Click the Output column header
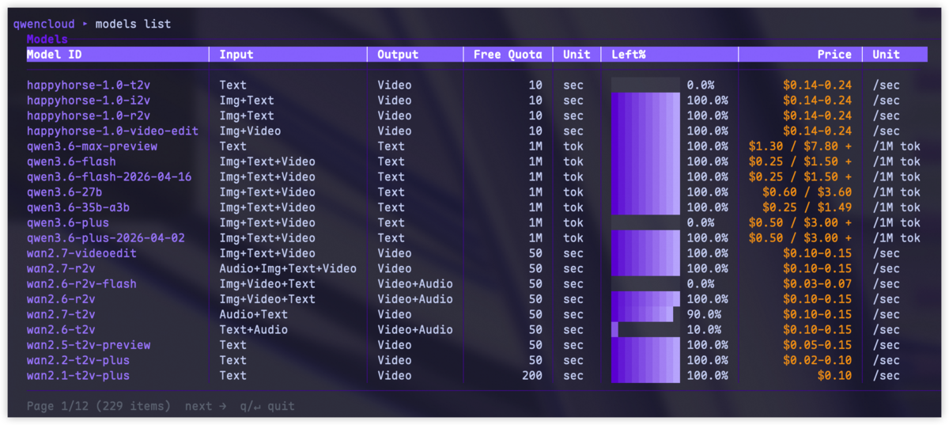 (x=398, y=55)
